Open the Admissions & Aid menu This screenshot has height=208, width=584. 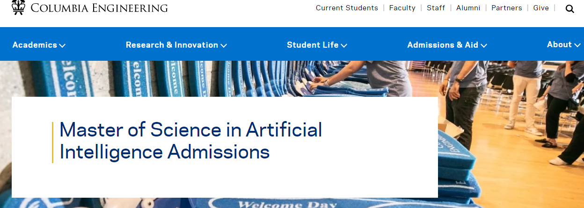(443, 45)
